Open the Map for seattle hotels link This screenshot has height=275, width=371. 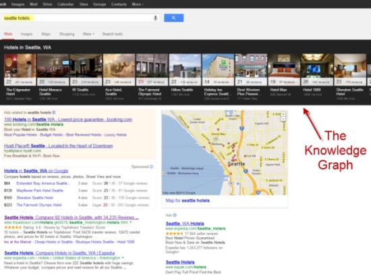(x=188, y=201)
